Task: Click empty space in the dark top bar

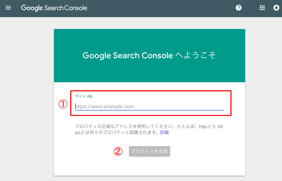Action: click(x=162, y=8)
